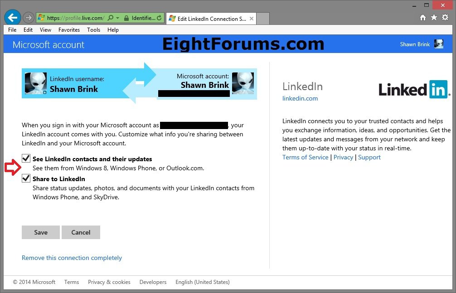Open the Favorites menu
The width and height of the screenshot is (456, 293).
click(x=69, y=29)
